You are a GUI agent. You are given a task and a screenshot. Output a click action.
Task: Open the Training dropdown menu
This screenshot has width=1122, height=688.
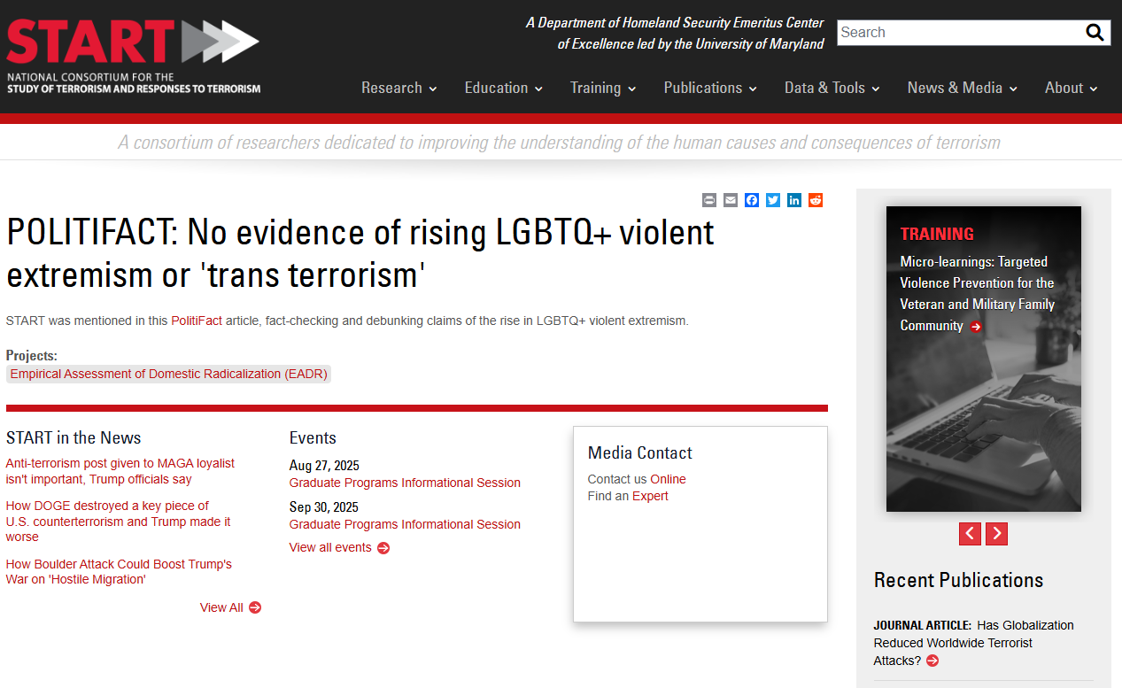tap(603, 88)
